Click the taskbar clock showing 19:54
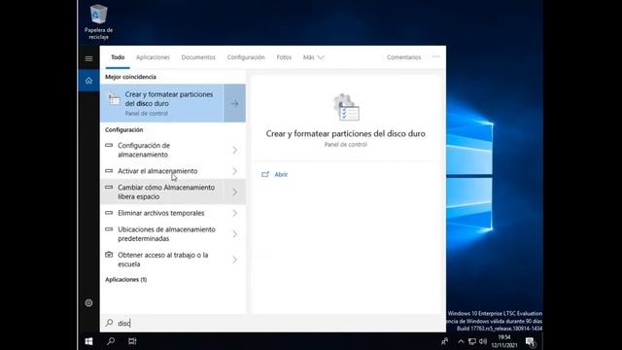Viewport: 622px width, 350px height. (x=504, y=341)
